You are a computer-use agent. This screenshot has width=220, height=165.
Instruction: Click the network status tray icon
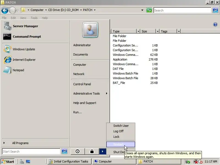196,162
